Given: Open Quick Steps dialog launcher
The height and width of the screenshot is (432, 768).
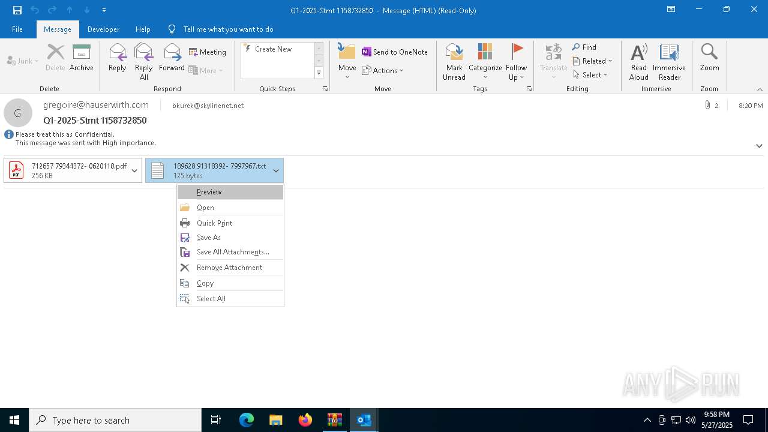Looking at the screenshot, I should pyautogui.click(x=325, y=89).
